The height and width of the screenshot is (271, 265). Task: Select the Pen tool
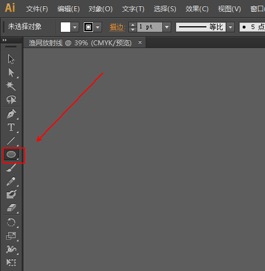[11, 114]
